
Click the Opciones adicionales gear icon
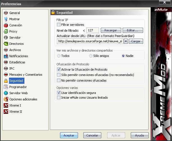tap(6, 99)
